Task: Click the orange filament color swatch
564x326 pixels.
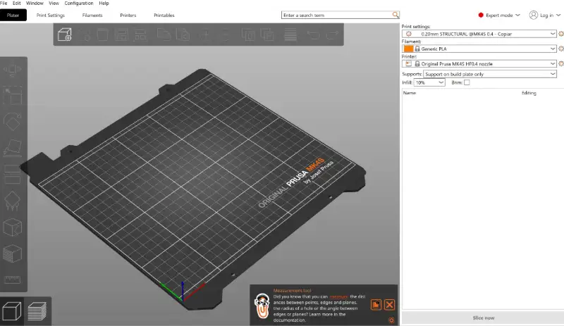Action: coord(408,49)
